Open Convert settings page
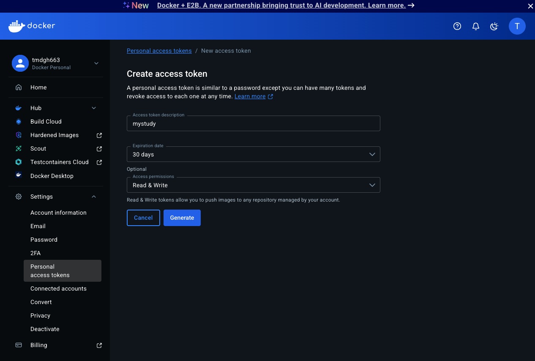535x361 pixels. point(41,302)
